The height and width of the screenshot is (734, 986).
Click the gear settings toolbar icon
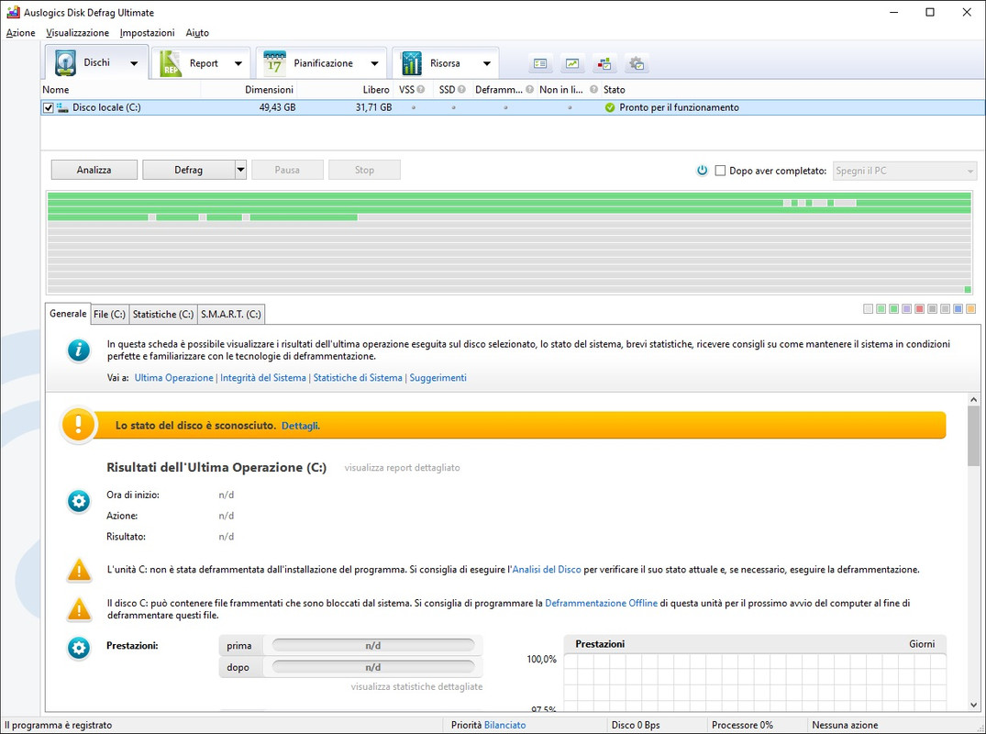[x=637, y=63]
